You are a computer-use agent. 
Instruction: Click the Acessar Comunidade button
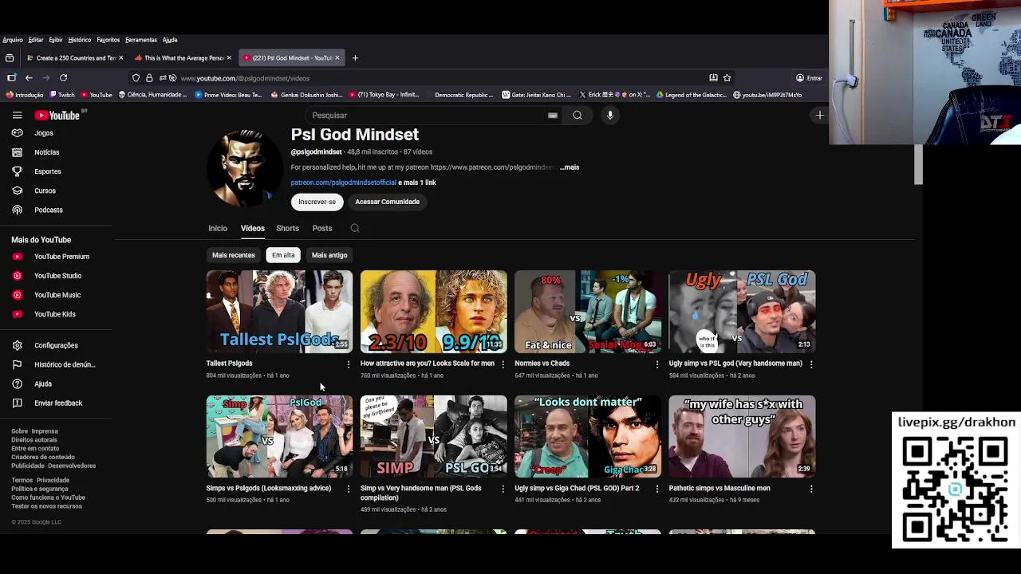[387, 202]
